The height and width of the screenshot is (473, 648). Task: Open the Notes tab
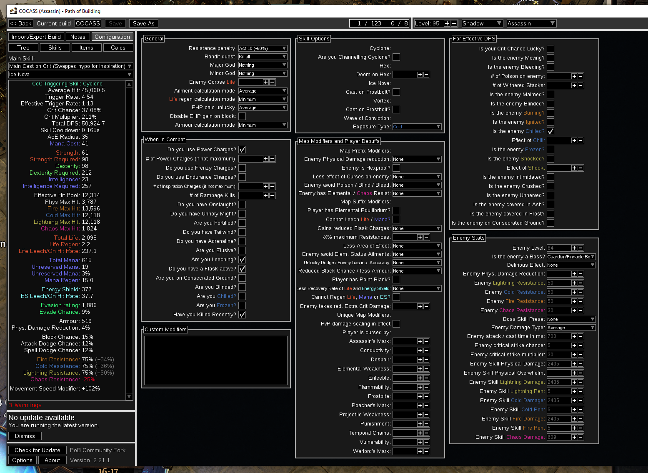[78, 37]
